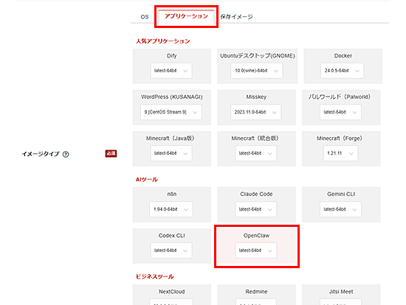
Task: Expand the Codex CLI version dropdown
Action: coord(171,250)
